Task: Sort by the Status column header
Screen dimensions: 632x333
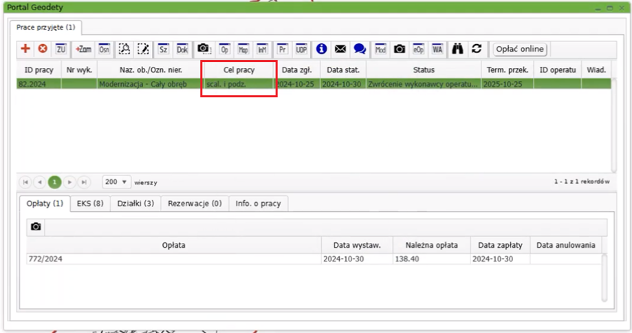Action: click(424, 70)
